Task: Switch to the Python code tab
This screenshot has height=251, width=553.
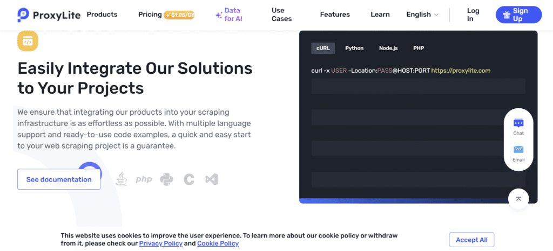Action: [x=354, y=48]
